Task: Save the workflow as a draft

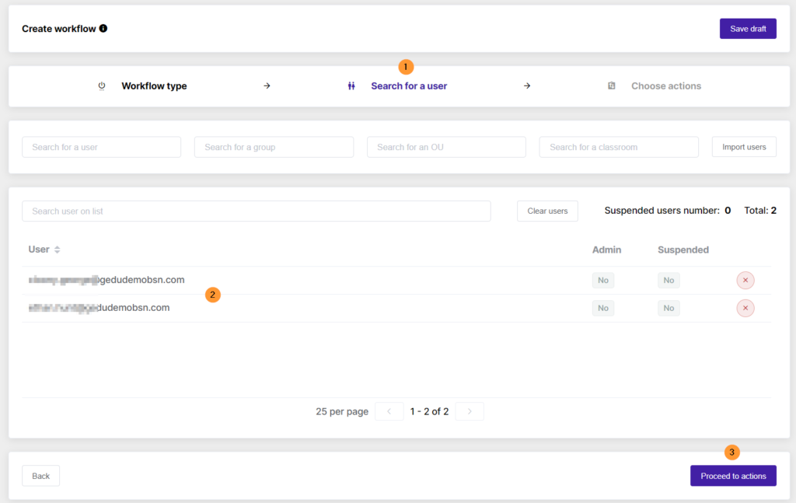Action: tap(747, 28)
